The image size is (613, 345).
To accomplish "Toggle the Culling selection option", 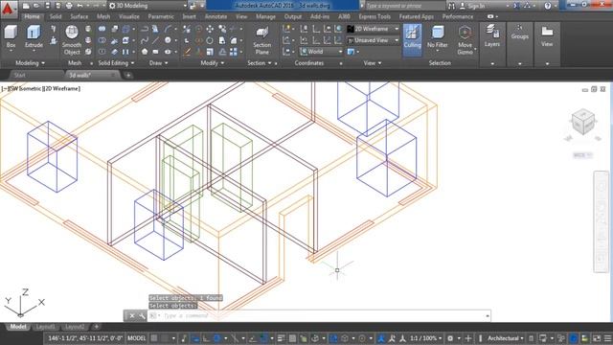I will tap(412, 40).
